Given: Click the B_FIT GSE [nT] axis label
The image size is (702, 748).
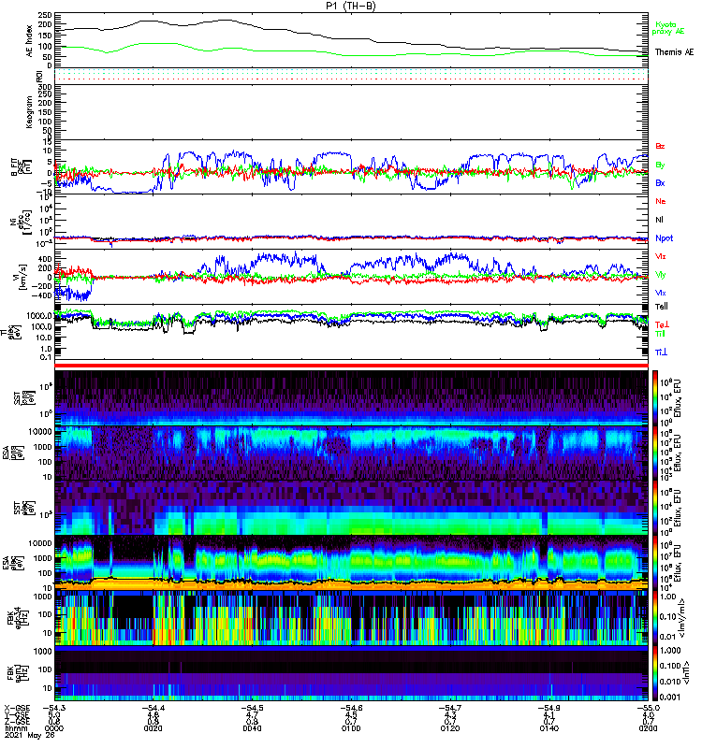Looking at the screenshot, I should 22,167.
